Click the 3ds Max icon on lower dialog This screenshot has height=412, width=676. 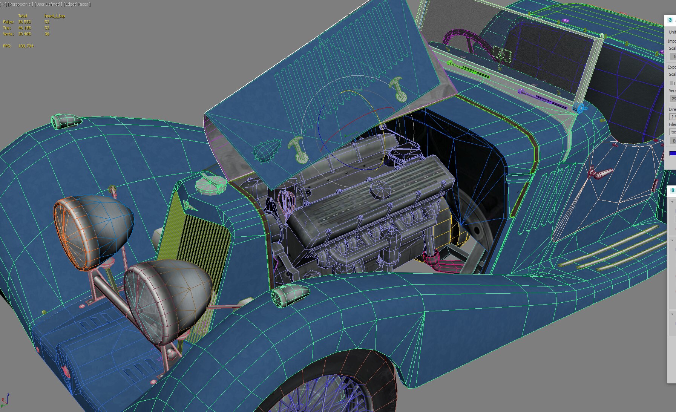coord(672,190)
